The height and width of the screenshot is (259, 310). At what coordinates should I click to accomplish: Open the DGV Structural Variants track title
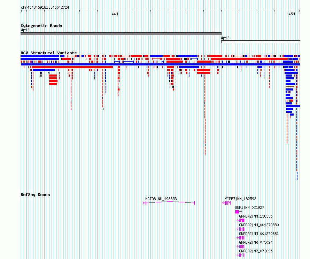[49, 53]
